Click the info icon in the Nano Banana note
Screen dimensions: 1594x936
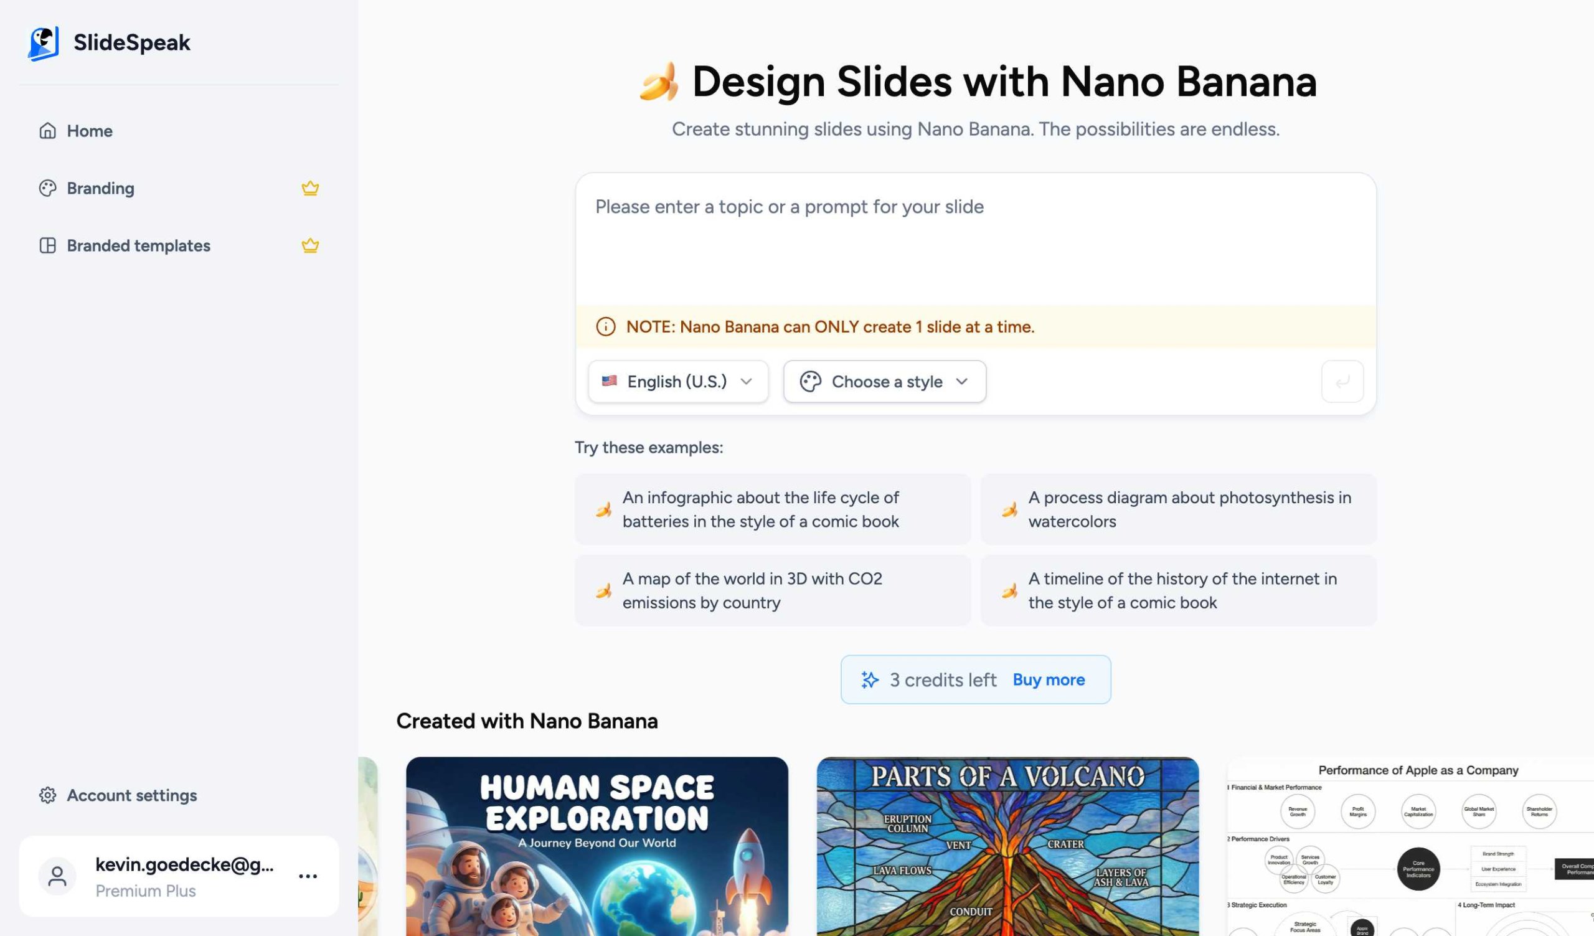click(605, 327)
